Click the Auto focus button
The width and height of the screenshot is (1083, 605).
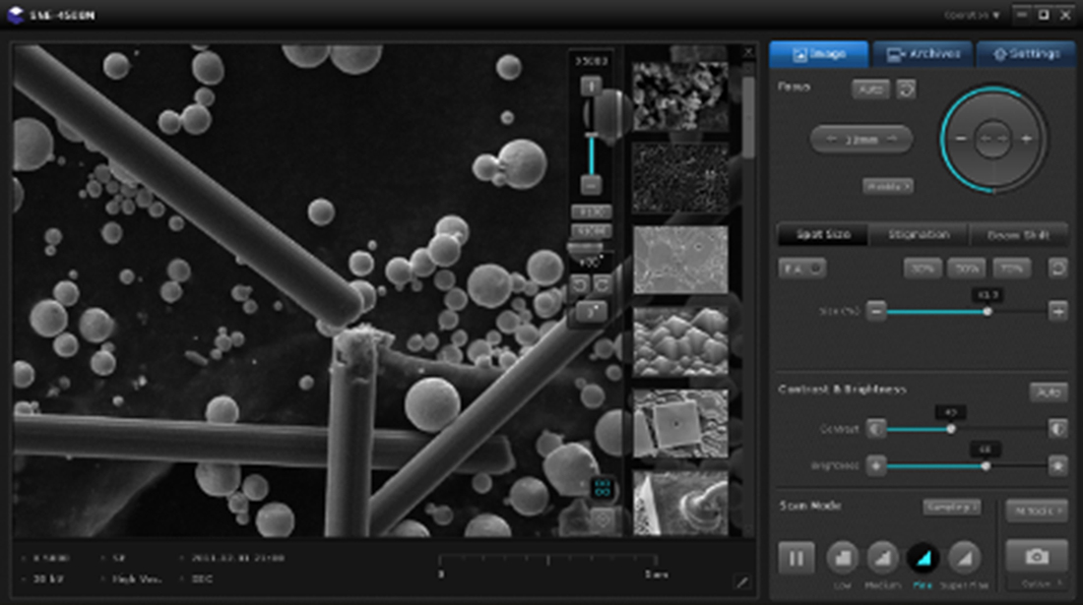pos(870,90)
